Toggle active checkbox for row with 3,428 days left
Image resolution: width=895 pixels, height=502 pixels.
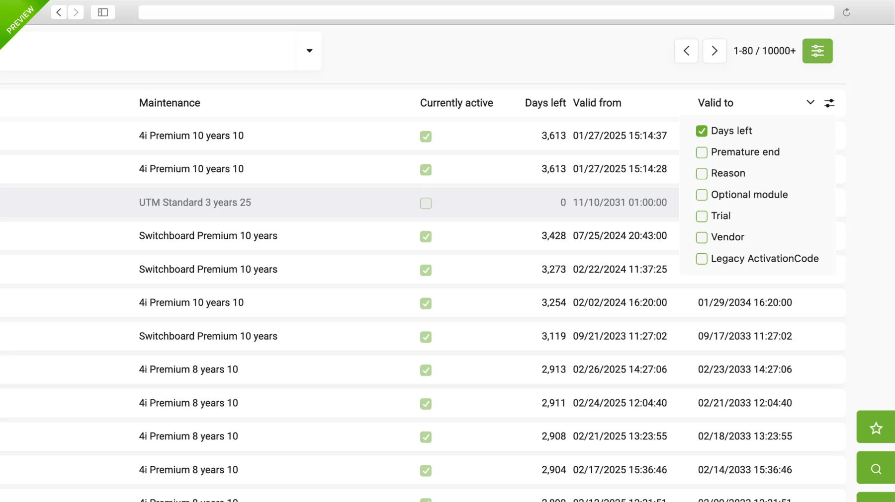[426, 236]
